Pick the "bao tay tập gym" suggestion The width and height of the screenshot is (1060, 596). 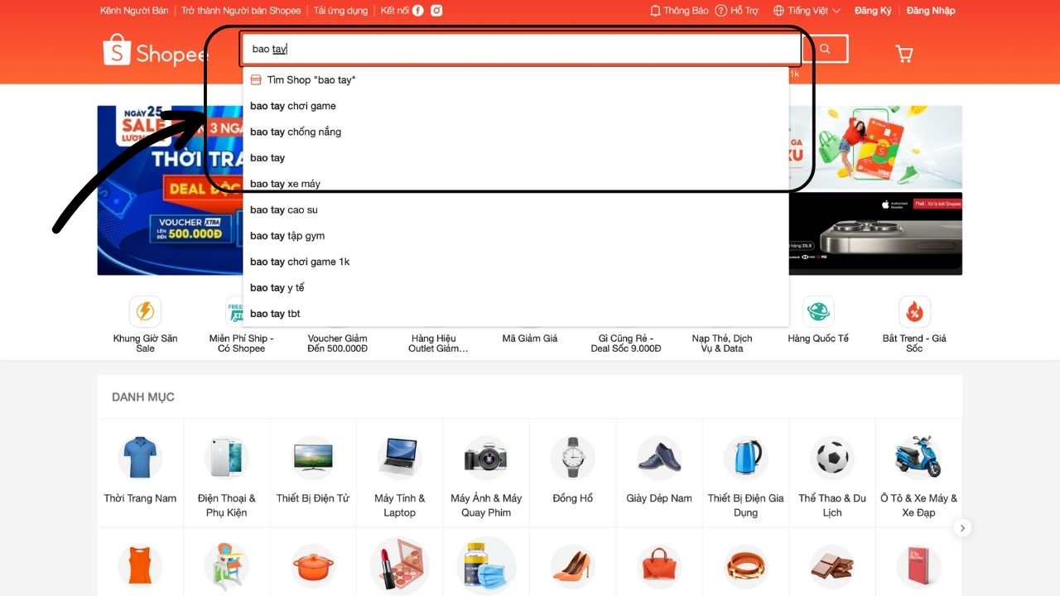[x=287, y=236]
